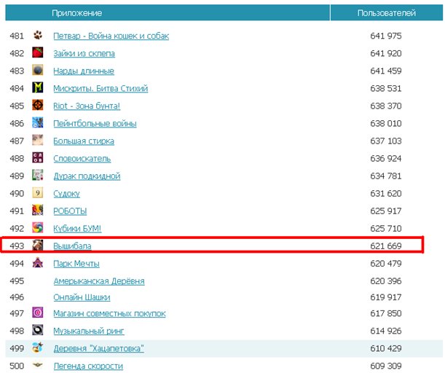Click the strawberry icon for Зайки из склепа

pos(38,52)
